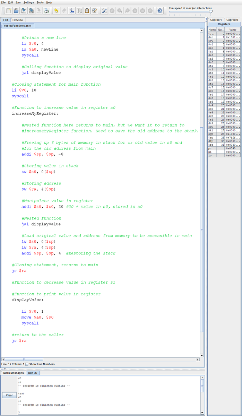The image size is (242, 416).
Task: Click the Backstep toolbar icon
Action: click(127, 11)
